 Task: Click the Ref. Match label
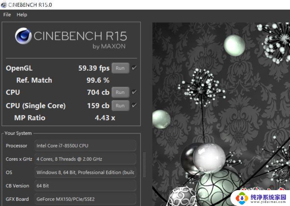34,80
